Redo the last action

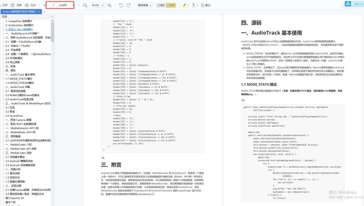tap(129, 5)
